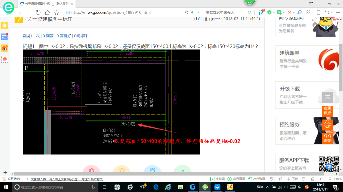Image resolution: width=343 pixels, height=192 pixels.
Task: Click the CAD beam drawing image
Action: pos(111,102)
